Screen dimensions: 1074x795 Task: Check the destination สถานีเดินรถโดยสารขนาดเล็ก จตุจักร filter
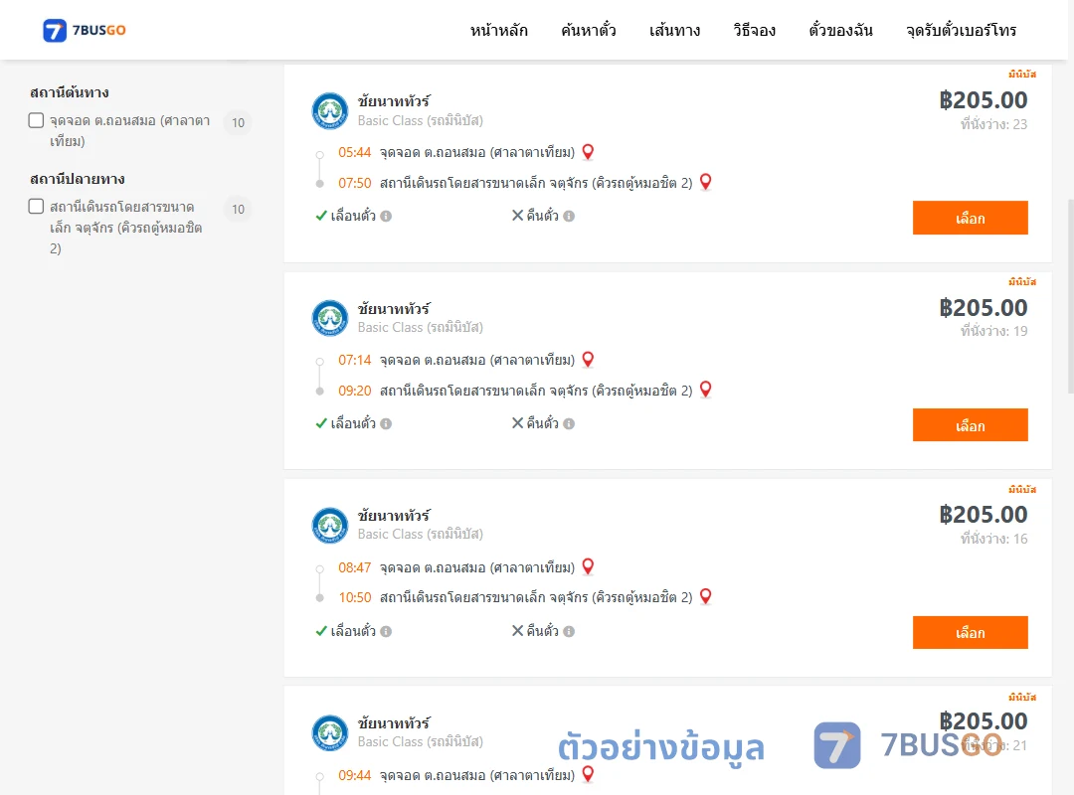(37, 206)
